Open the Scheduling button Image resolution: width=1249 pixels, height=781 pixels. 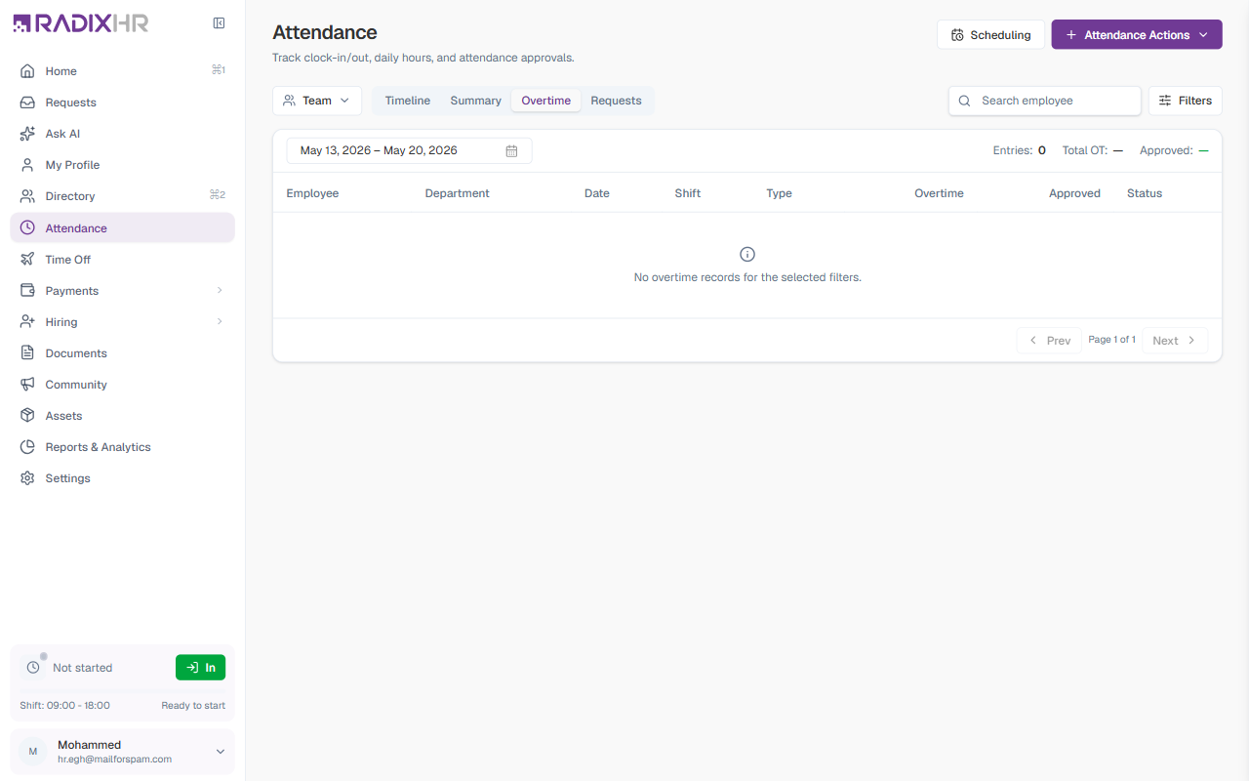(990, 35)
